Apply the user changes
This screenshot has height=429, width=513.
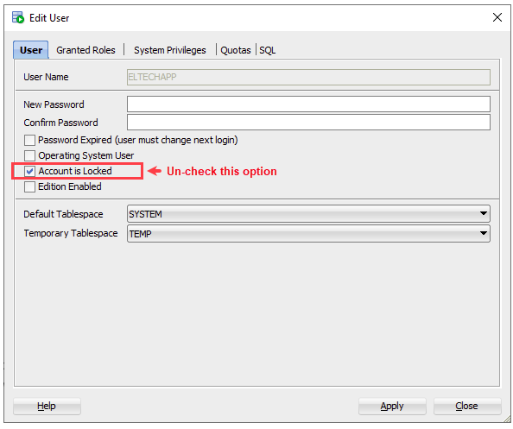coord(392,406)
